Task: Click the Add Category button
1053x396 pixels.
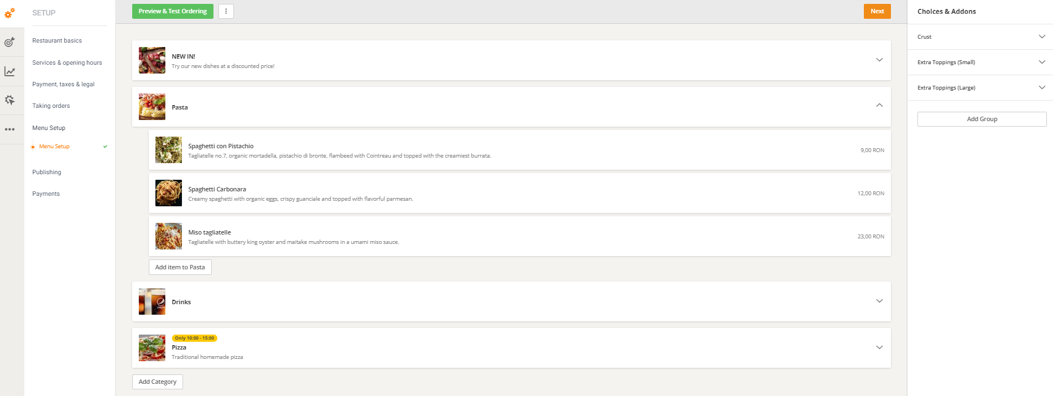Action: [x=158, y=382]
